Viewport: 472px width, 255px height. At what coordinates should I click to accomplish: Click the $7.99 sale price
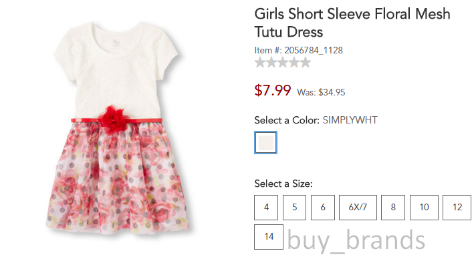[273, 90]
